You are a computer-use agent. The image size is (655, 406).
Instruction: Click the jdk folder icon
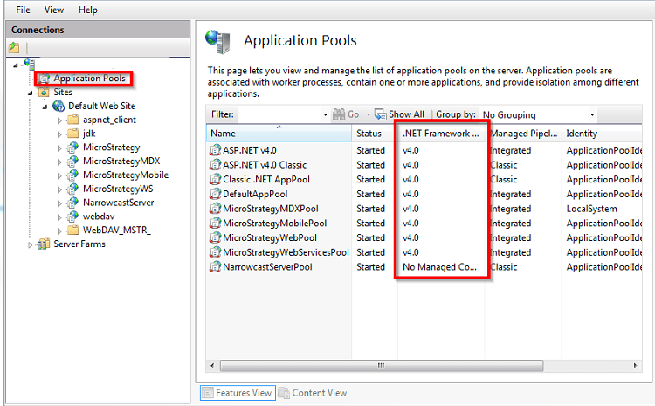pos(72,134)
